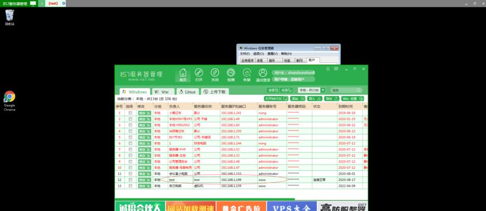Click the 打开 open connection icon
Viewport: 486px width, 211px height.
pos(199,73)
